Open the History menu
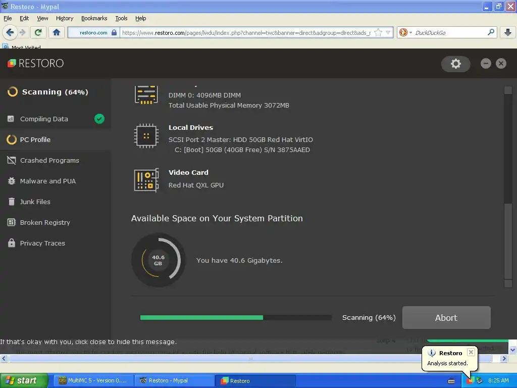Screen dimensions: 517x388 [x=65, y=18]
